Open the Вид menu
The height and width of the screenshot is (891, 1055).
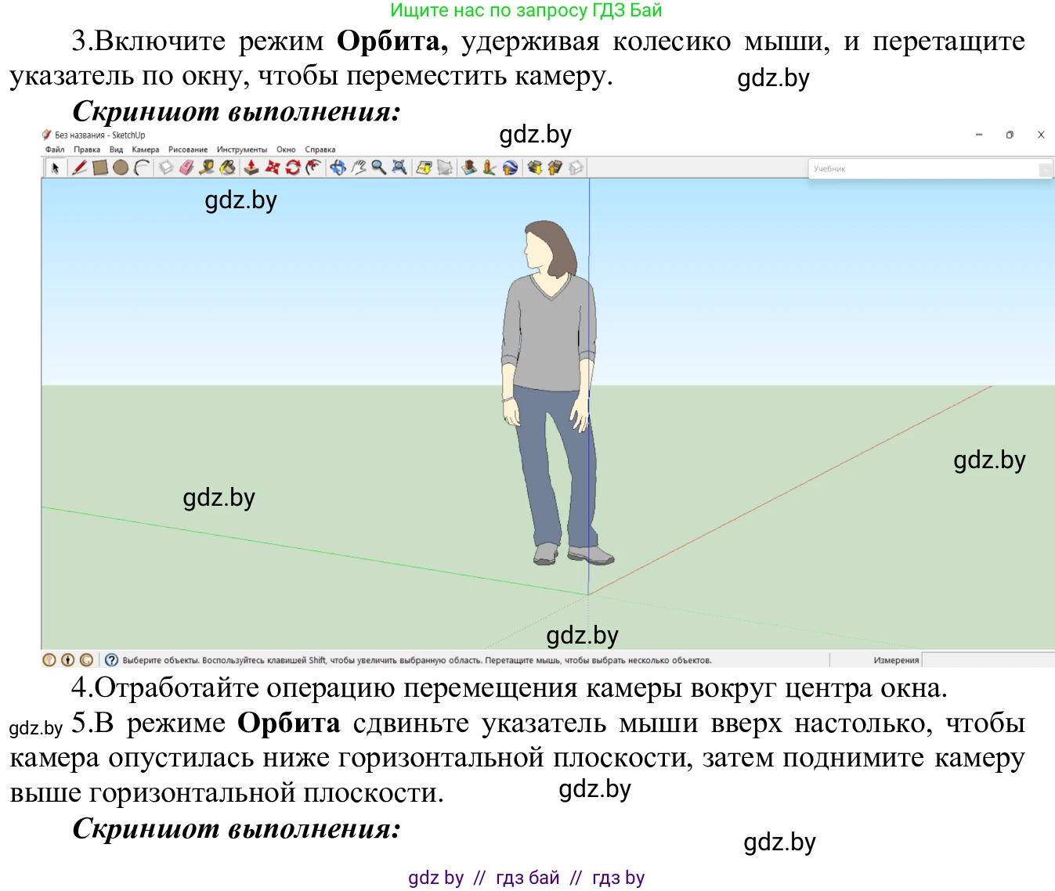coord(116,150)
